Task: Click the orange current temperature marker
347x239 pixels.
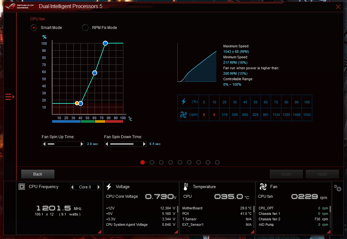Action: click(77, 103)
